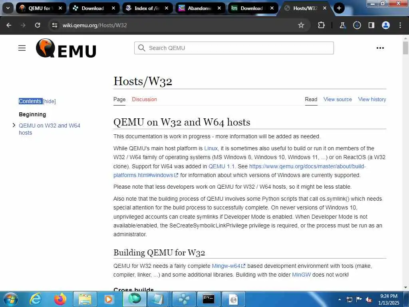The height and width of the screenshot is (307, 409).
Task: Open the Action Center flag icon
Action: click(359, 299)
